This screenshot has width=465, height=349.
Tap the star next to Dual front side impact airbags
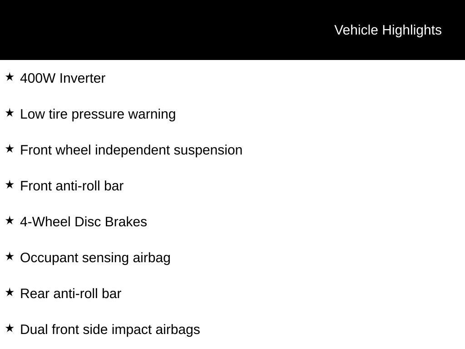click(x=10, y=328)
